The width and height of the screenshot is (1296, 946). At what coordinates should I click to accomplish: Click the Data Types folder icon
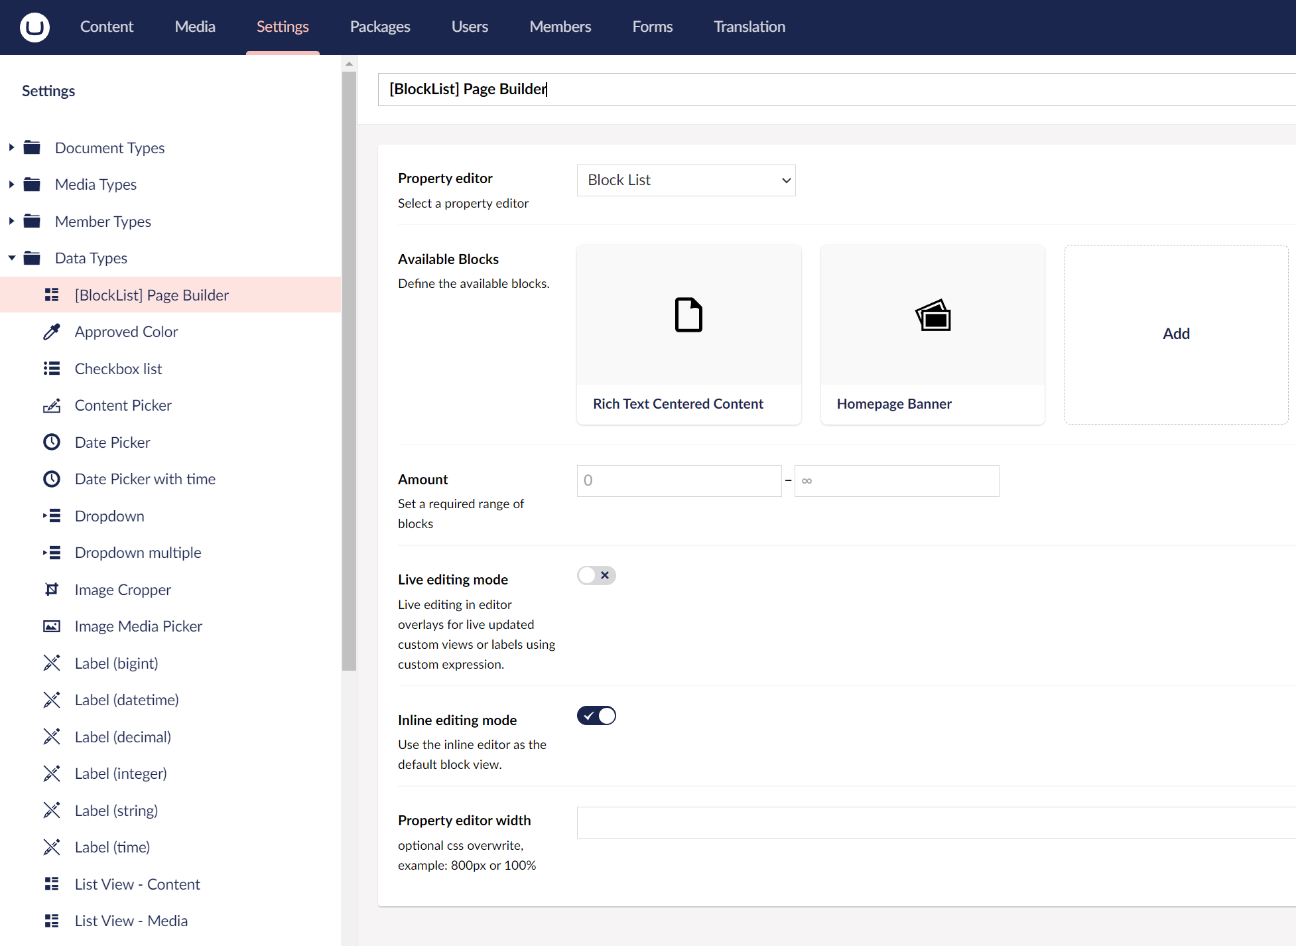(32, 258)
